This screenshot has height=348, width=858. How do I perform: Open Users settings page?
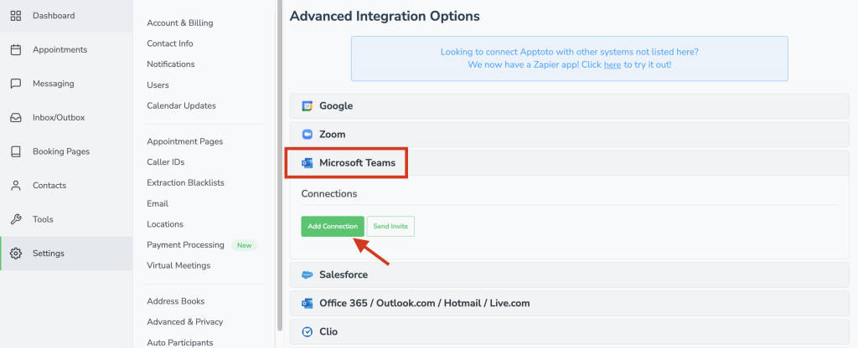tap(158, 85)
